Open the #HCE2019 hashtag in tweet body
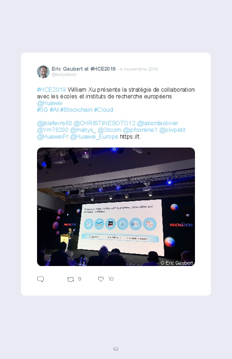232x359 pixels. tap(51, 89)
